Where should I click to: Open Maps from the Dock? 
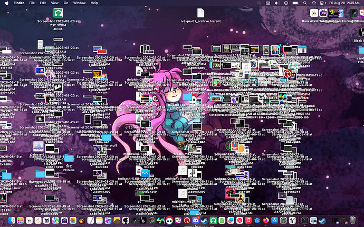coord(55,220)
